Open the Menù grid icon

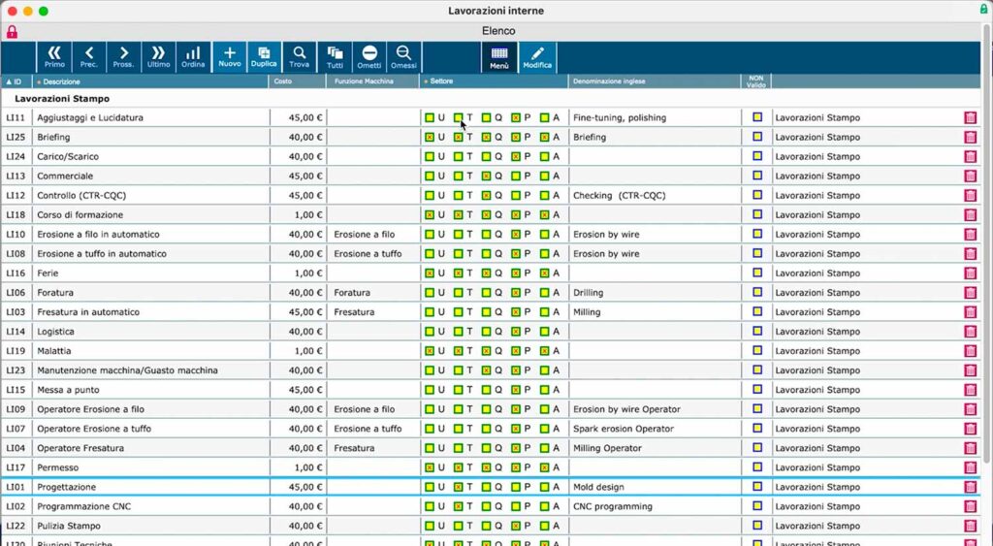499,57
